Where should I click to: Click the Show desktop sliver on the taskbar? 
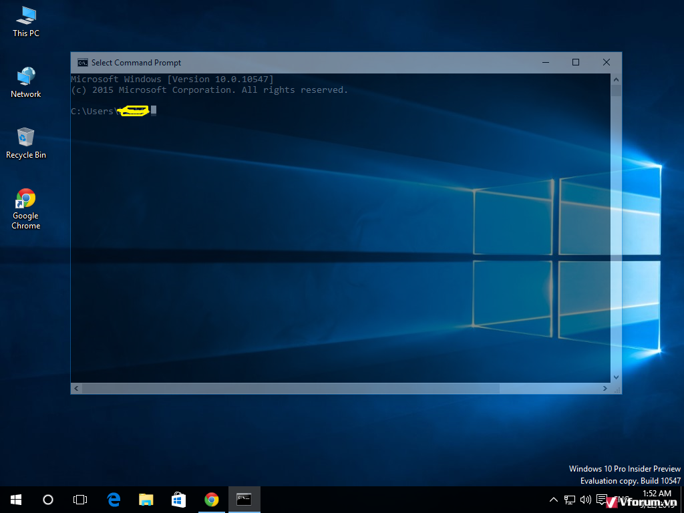coord(682,500)
